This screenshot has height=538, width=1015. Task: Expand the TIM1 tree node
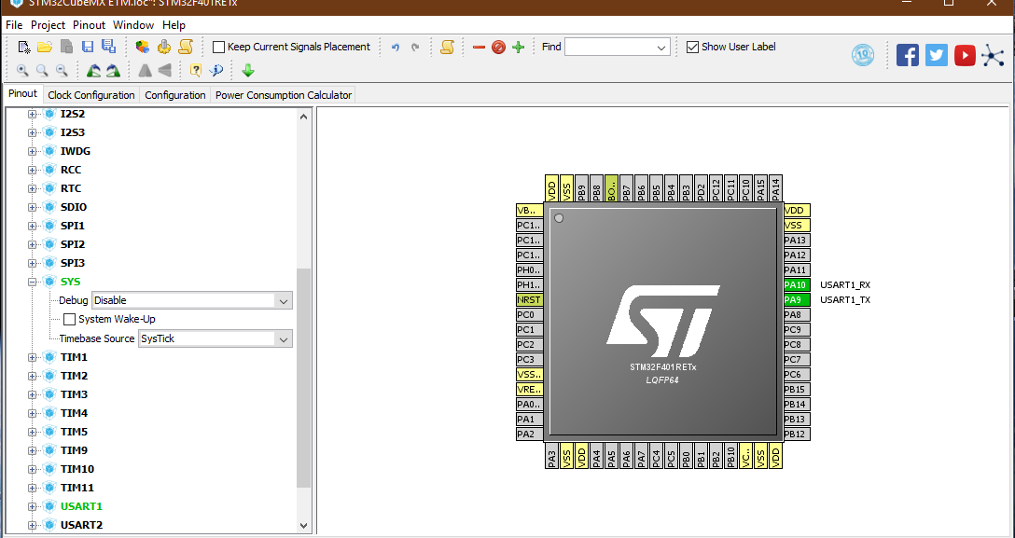[x=32, y=357]
